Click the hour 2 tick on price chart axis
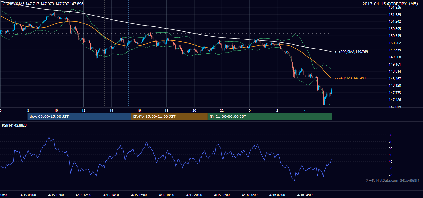This screenshot has height=198, width=423. 277,110
